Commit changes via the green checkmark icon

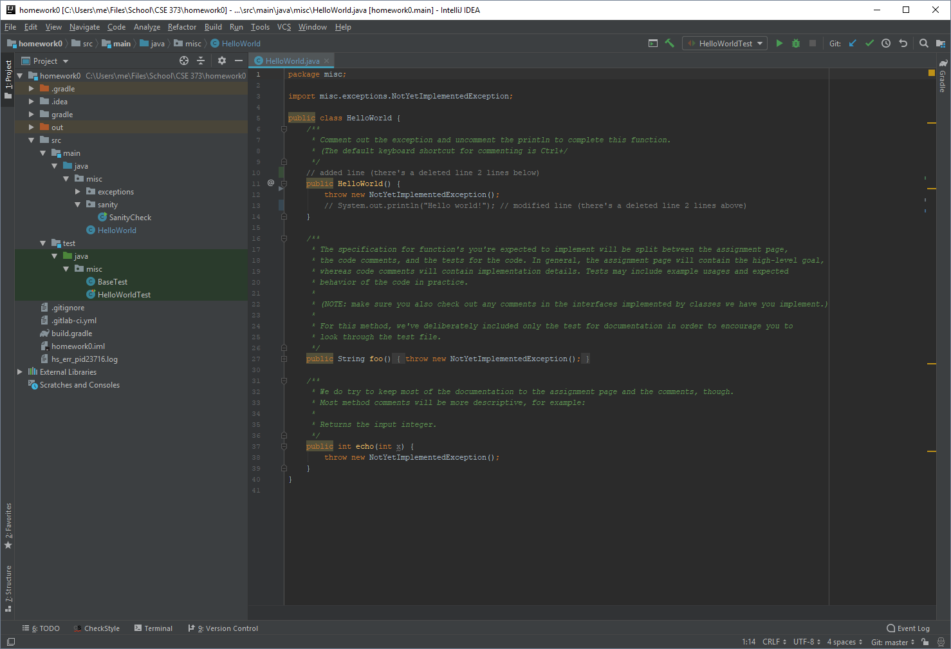[x=869, y=43]
